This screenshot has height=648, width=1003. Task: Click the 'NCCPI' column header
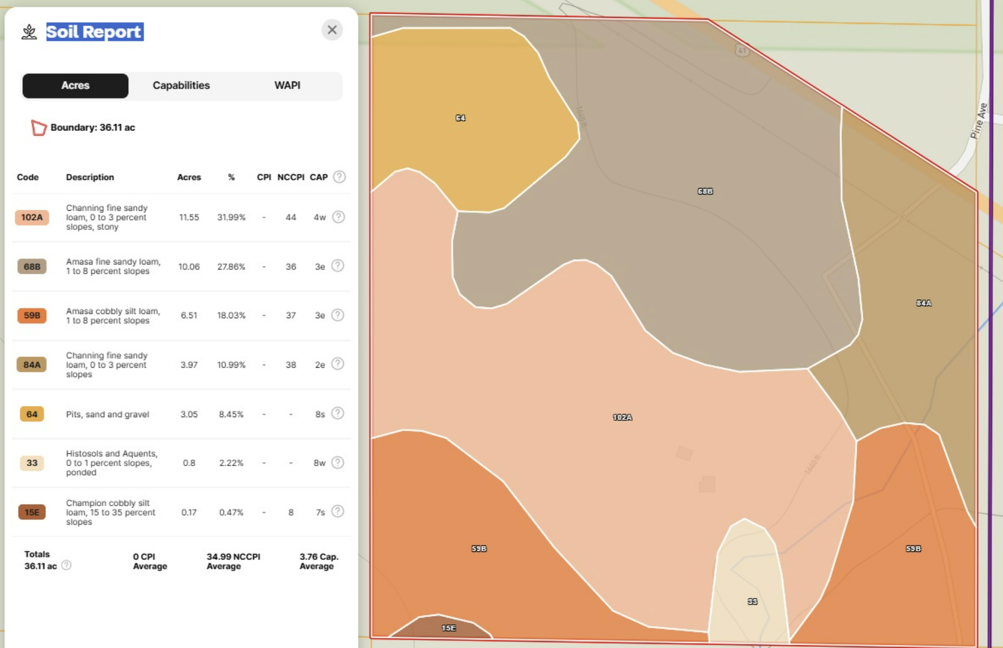tap(291, 177)
